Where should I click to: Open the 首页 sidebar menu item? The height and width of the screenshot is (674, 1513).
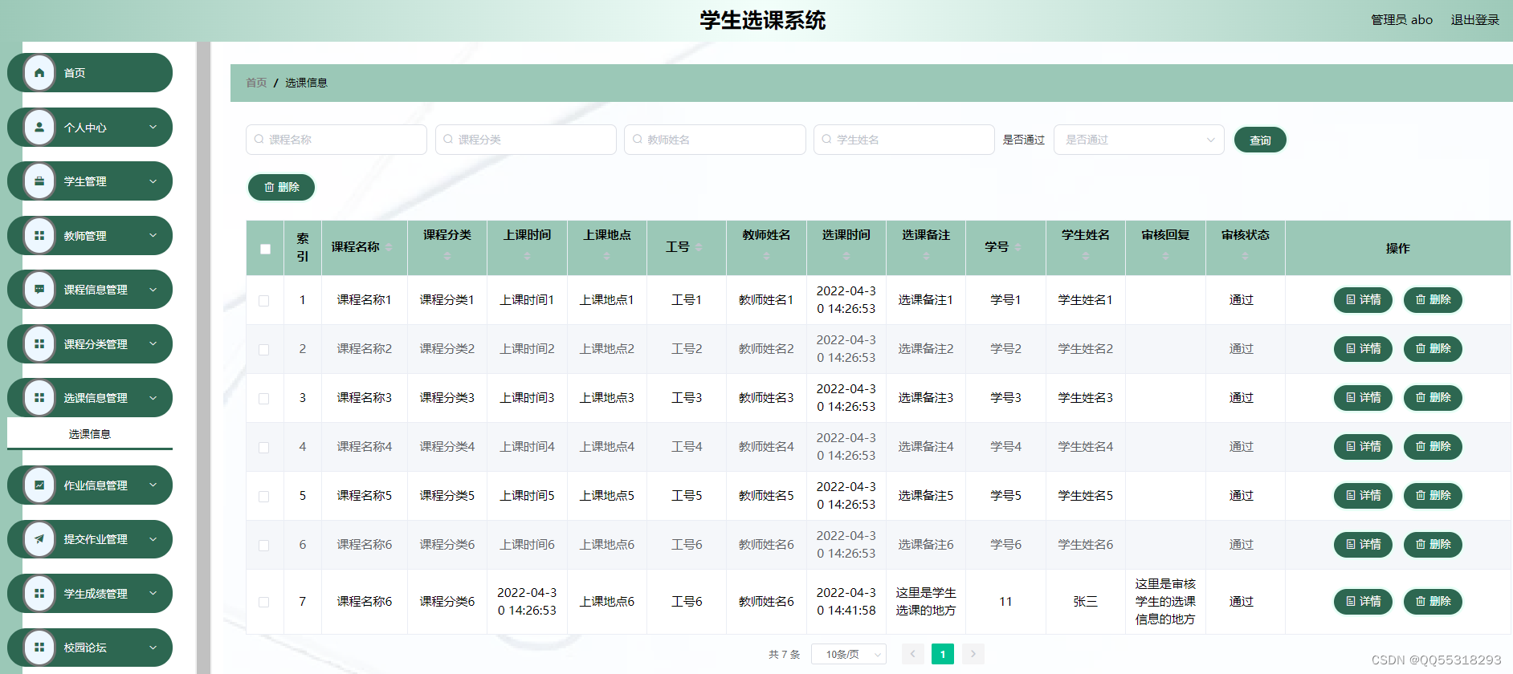click(x=90, y=73)
